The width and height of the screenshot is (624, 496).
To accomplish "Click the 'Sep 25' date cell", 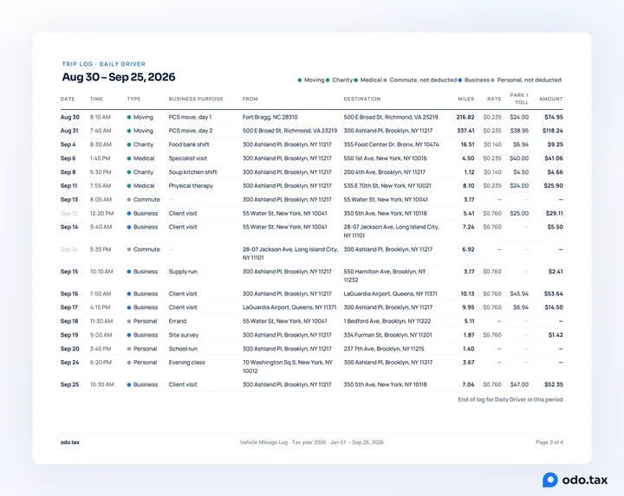I will (x=69, y=384).
